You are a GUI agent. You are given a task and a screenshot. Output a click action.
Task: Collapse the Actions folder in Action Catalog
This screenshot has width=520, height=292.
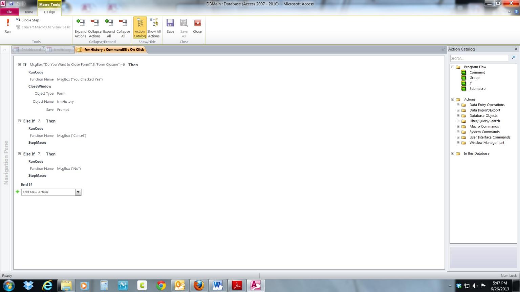point(453,99)
